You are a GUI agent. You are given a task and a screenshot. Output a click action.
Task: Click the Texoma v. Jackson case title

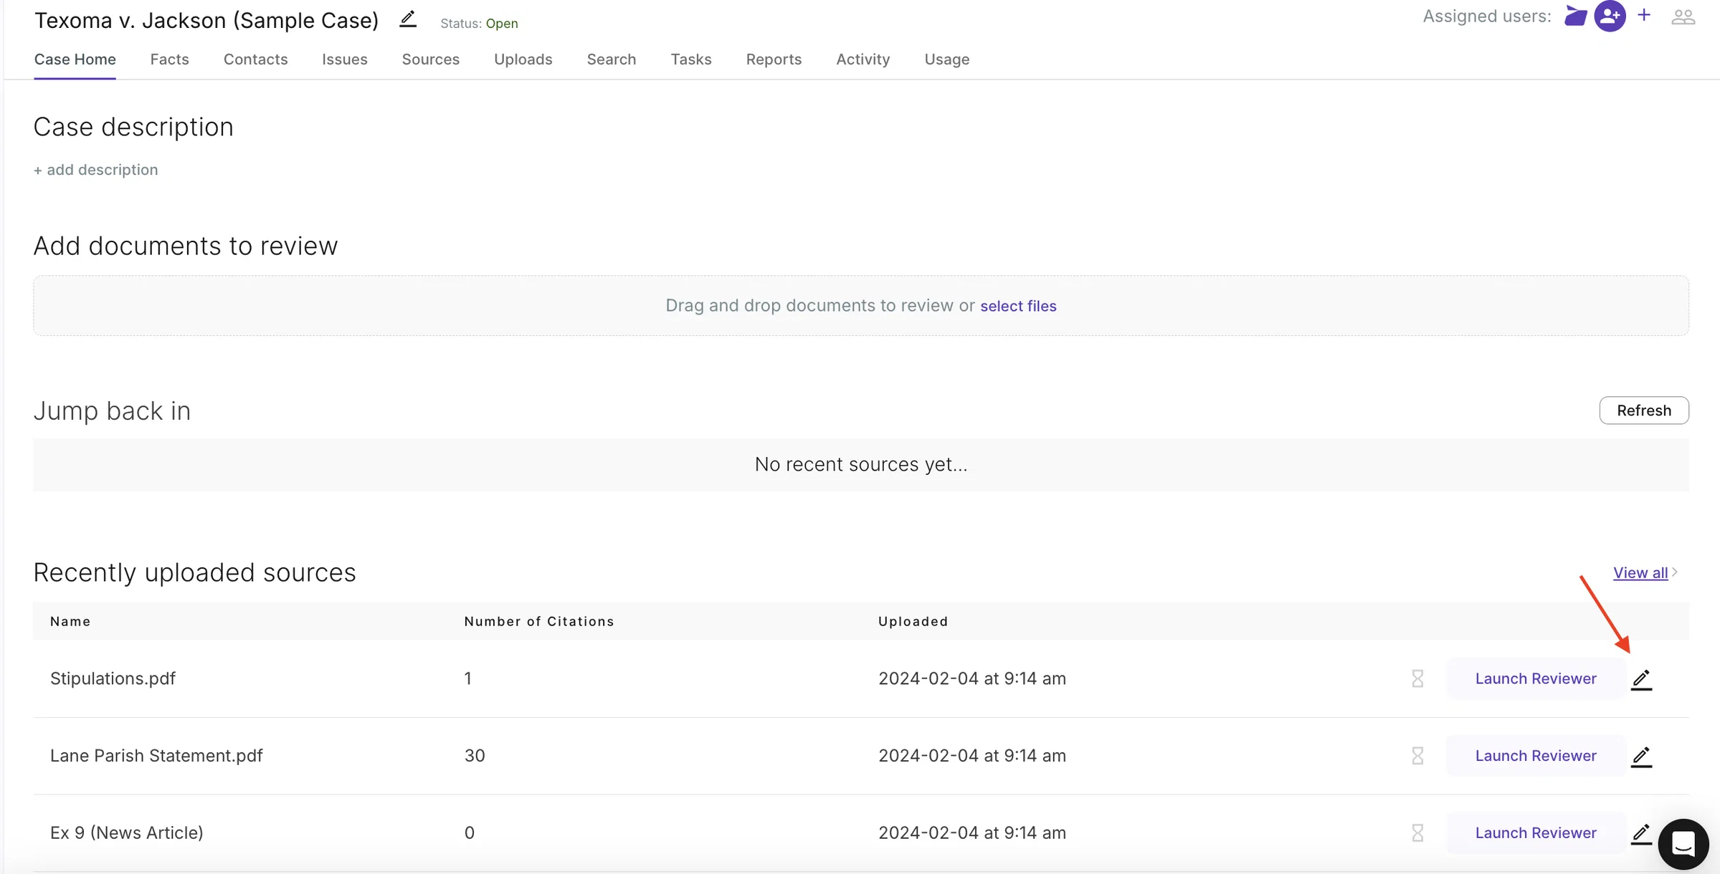(x=206, y=20)
